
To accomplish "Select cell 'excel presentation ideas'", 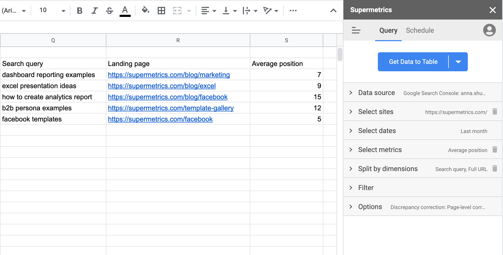I will (53, 86).
